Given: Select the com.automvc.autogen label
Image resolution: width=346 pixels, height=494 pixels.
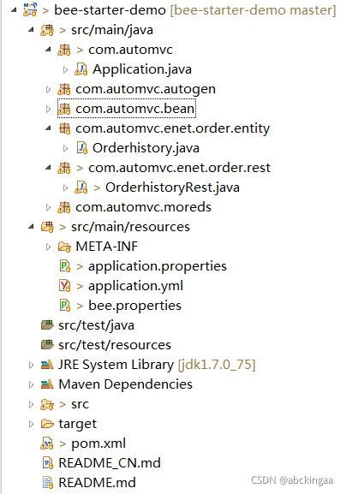Looking at the screenshot, I should pyautogui.click(x=146, y=90).
